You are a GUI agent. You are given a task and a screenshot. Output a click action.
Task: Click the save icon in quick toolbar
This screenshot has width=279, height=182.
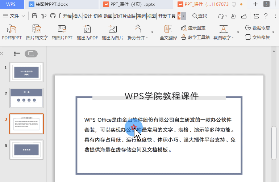[x=35, y=16]
